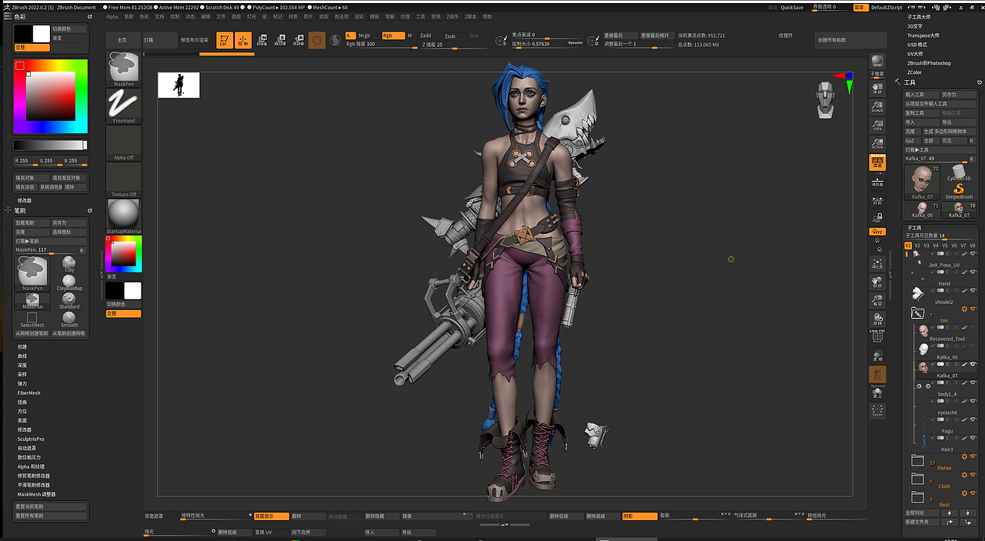This screenshot has height=541, width=985.
Task: Pick the SelectRect brush
Action: (x=32, y=319)
